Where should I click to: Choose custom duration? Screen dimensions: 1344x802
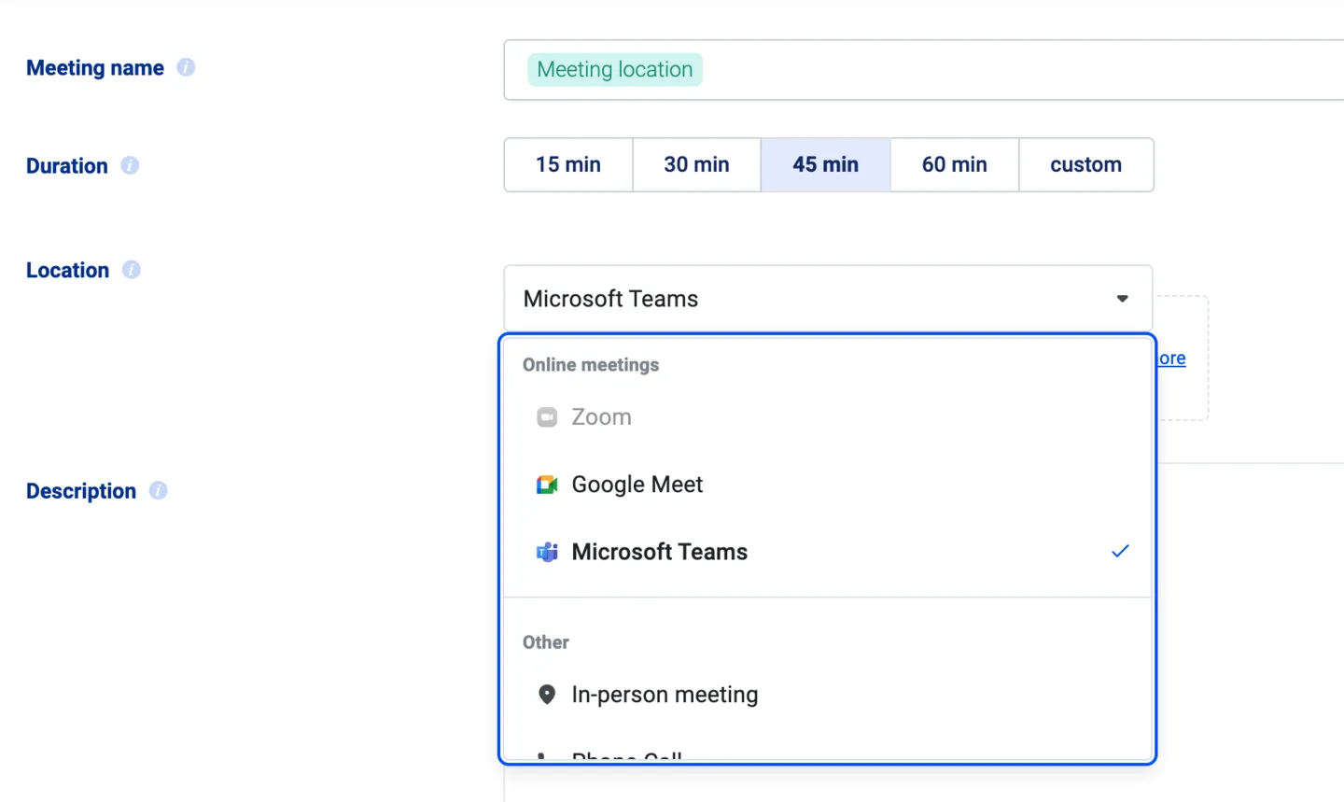click(x=1086, y=164)
